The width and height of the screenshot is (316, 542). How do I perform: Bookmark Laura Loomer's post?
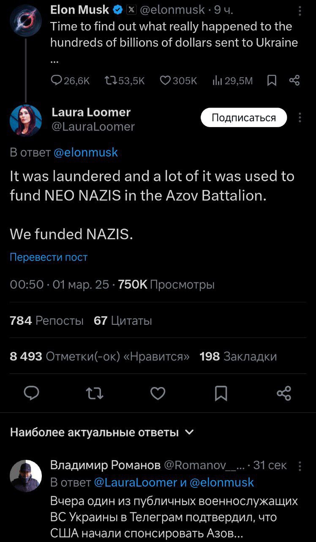pyautogui.click(x=221, y=394)
